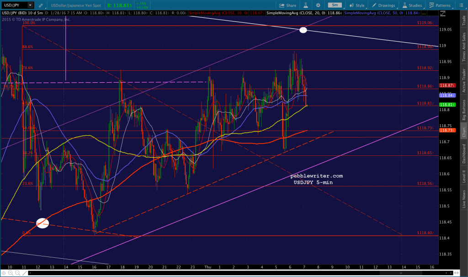This screenshot has height=277, width=468.
Task: Open the symbol link chain icon
Action: tap(41, 5)
